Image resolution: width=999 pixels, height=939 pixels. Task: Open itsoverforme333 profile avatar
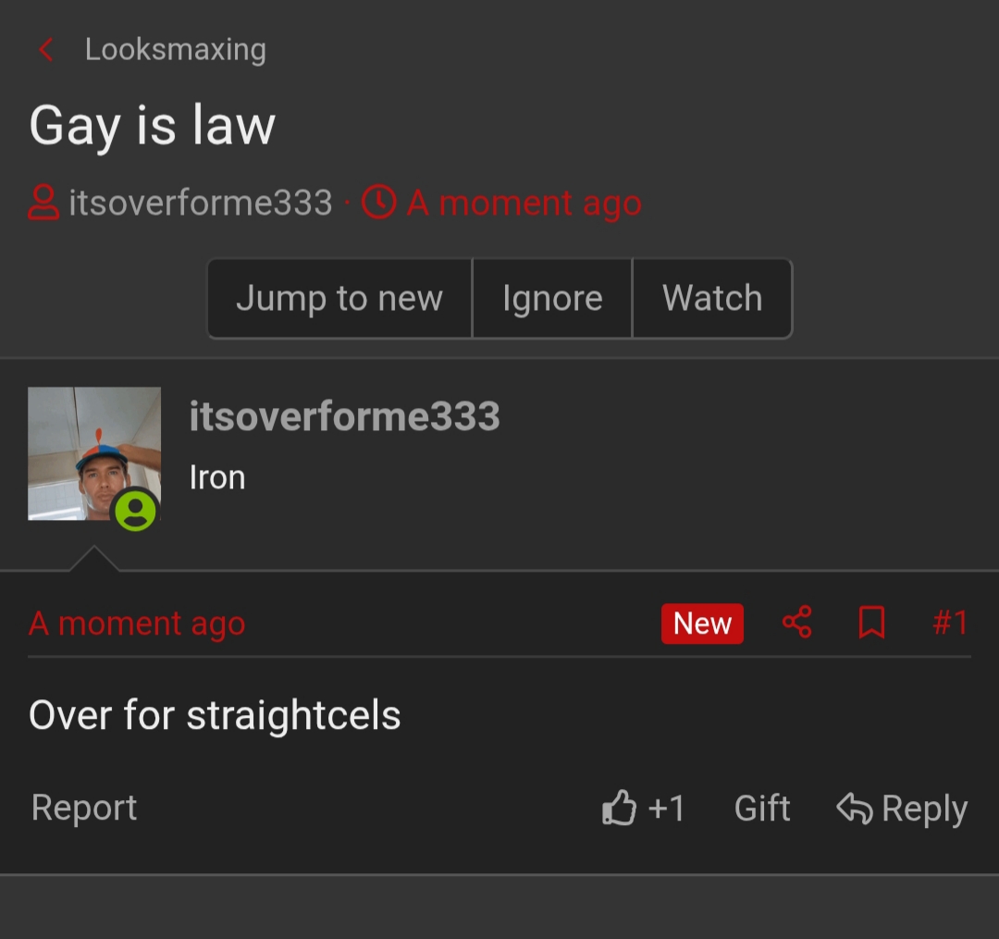click(x=94, y=453)
